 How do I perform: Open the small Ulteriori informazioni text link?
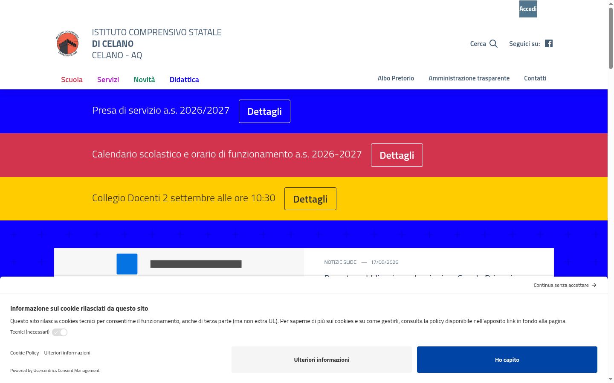[67, 353]
